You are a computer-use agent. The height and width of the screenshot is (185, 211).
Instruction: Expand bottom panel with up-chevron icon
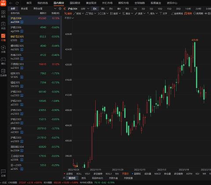click(64, 178)
